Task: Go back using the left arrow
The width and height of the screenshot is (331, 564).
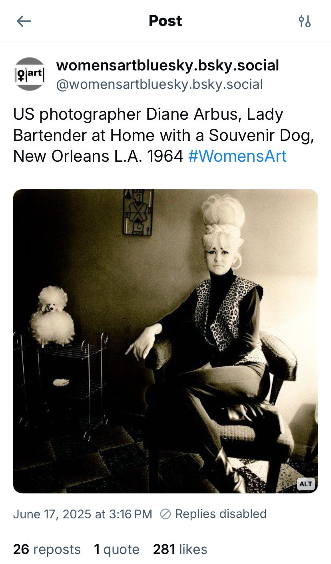Action: tap(24, 21)
